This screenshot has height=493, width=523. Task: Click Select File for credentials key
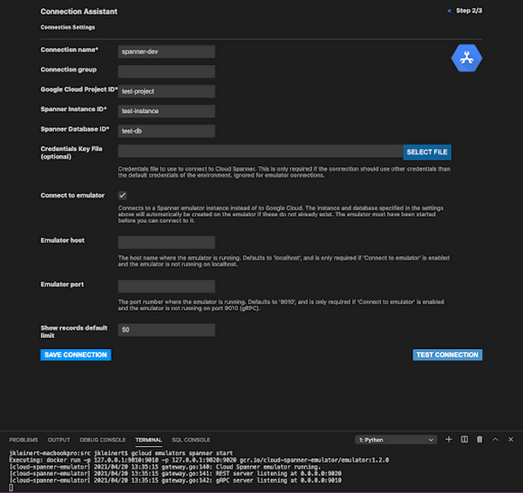[427, 152]
